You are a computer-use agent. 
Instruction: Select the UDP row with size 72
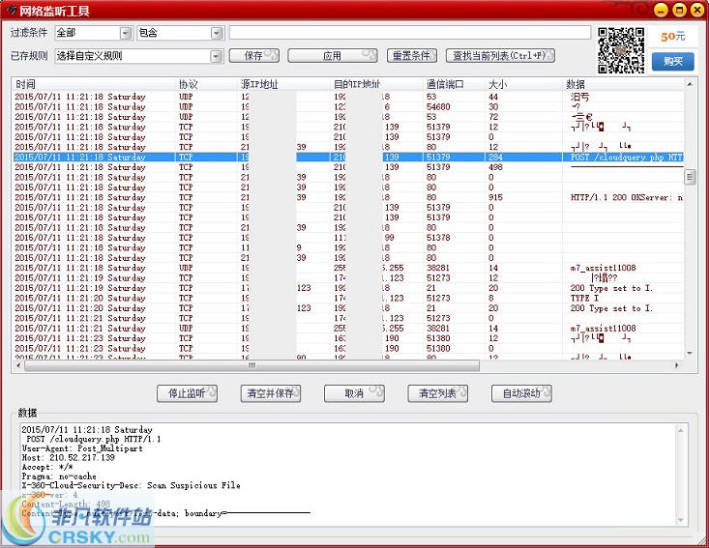coord(348,117)
